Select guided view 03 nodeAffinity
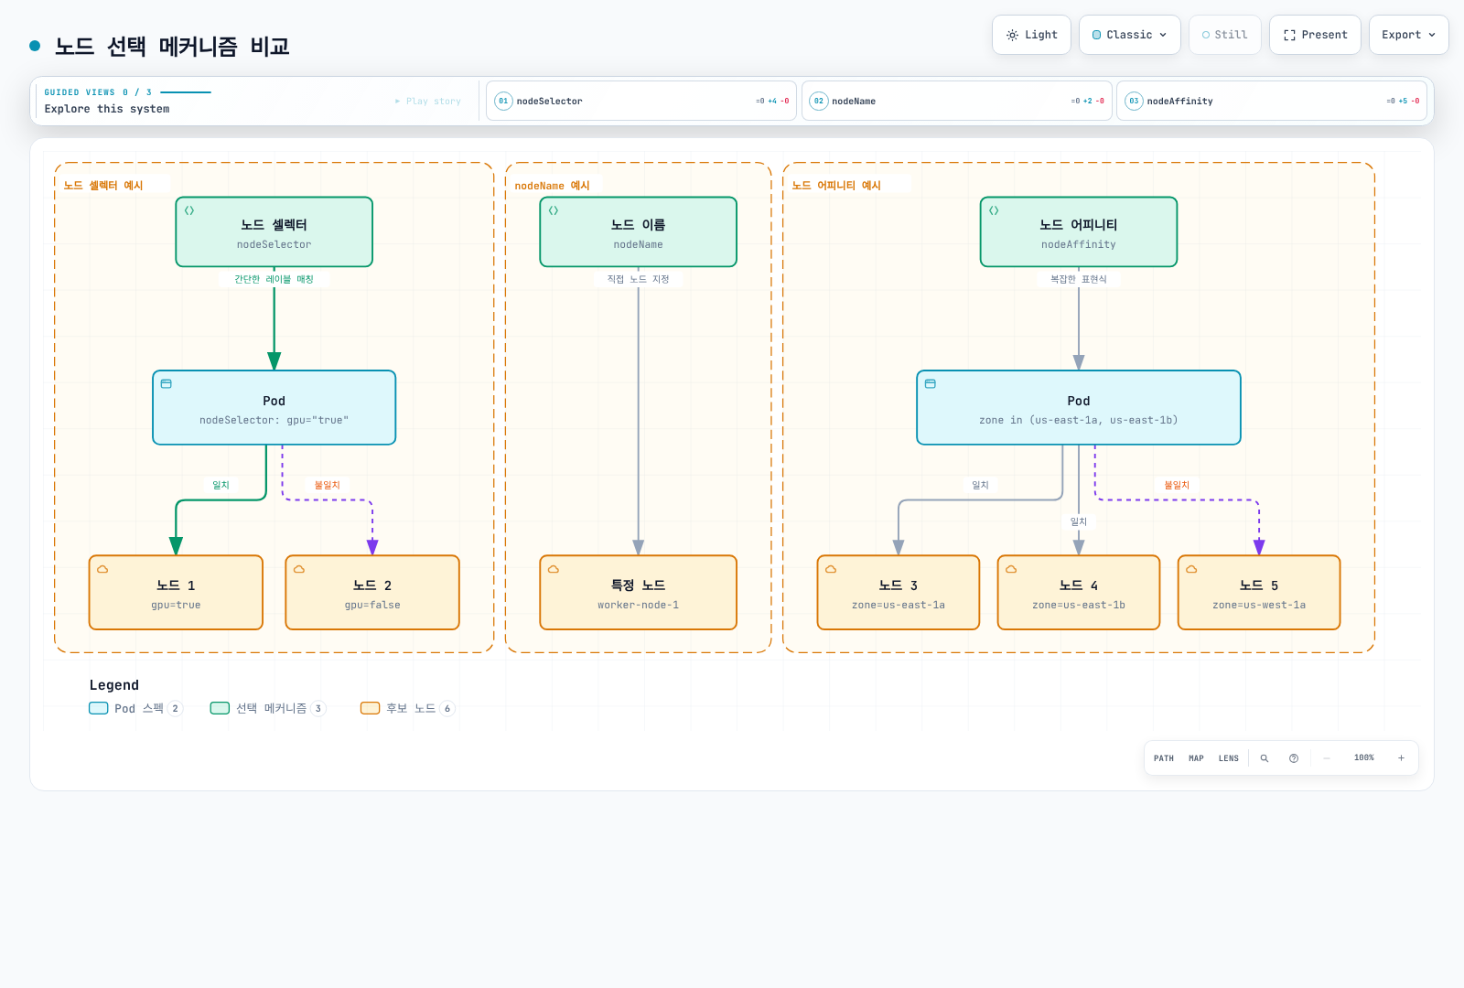 point(1272,101)
